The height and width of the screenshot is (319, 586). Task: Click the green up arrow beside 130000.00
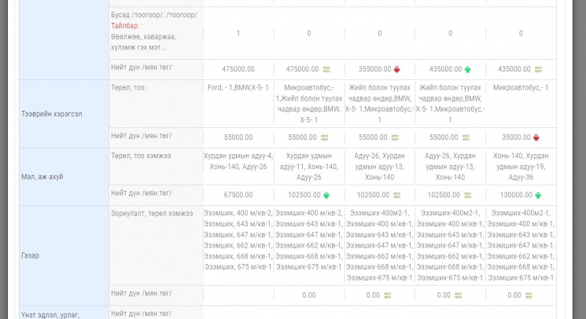[537, 195]
